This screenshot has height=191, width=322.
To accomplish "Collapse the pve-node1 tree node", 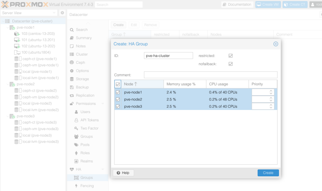I will coord(8,28).
